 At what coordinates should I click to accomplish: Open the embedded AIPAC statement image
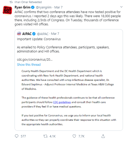69,98
